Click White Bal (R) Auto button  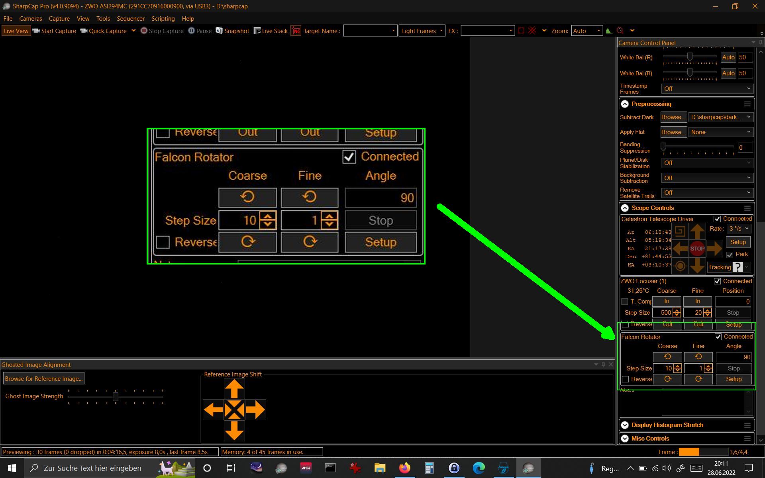[x=728, y=58]
